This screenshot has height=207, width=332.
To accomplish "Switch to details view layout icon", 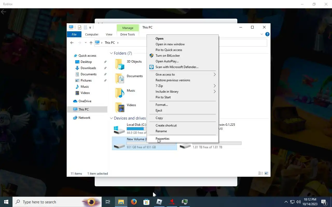I will [260, 173].
